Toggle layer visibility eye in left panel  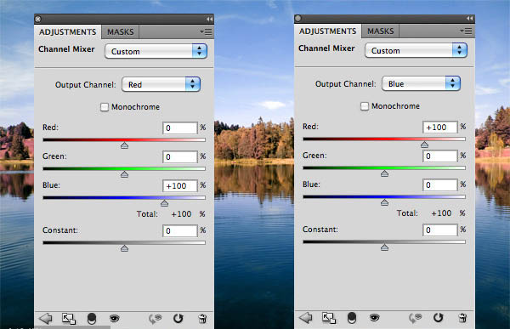point(114,318)
